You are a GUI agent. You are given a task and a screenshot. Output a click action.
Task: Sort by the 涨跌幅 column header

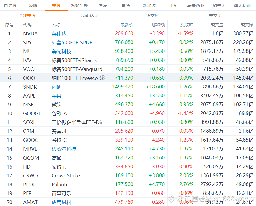[187, 25]
